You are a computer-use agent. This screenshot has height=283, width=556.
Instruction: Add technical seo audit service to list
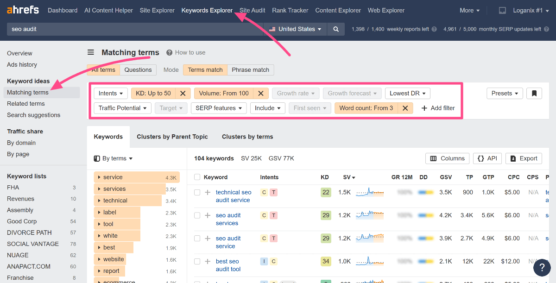coord(208,192)
